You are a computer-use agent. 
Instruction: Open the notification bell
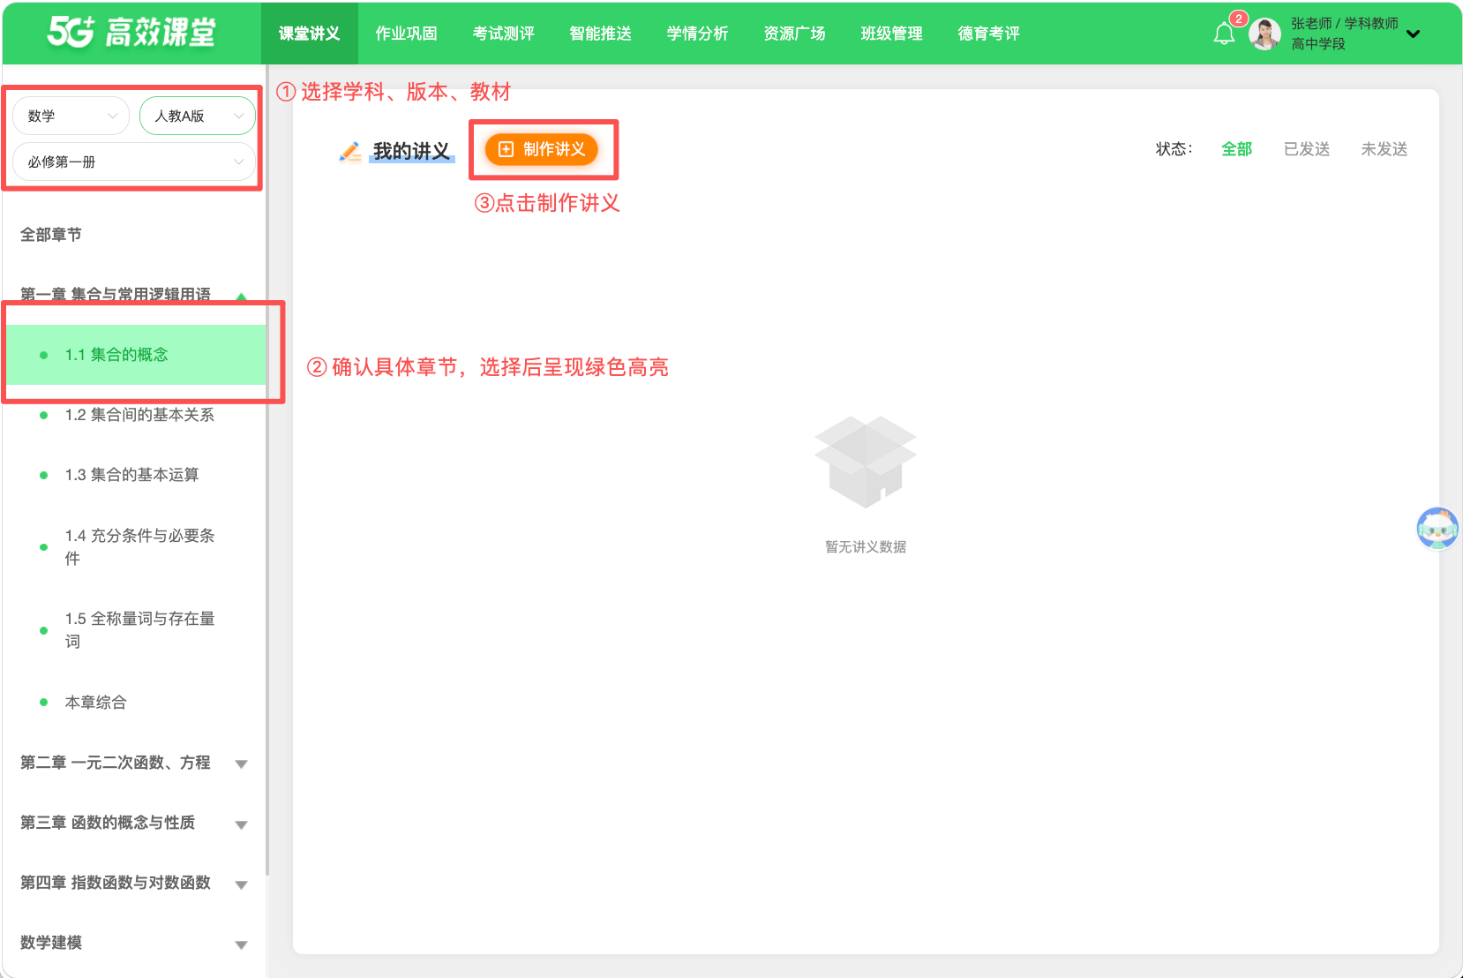pyautogui.click(x=1224, y=34)
